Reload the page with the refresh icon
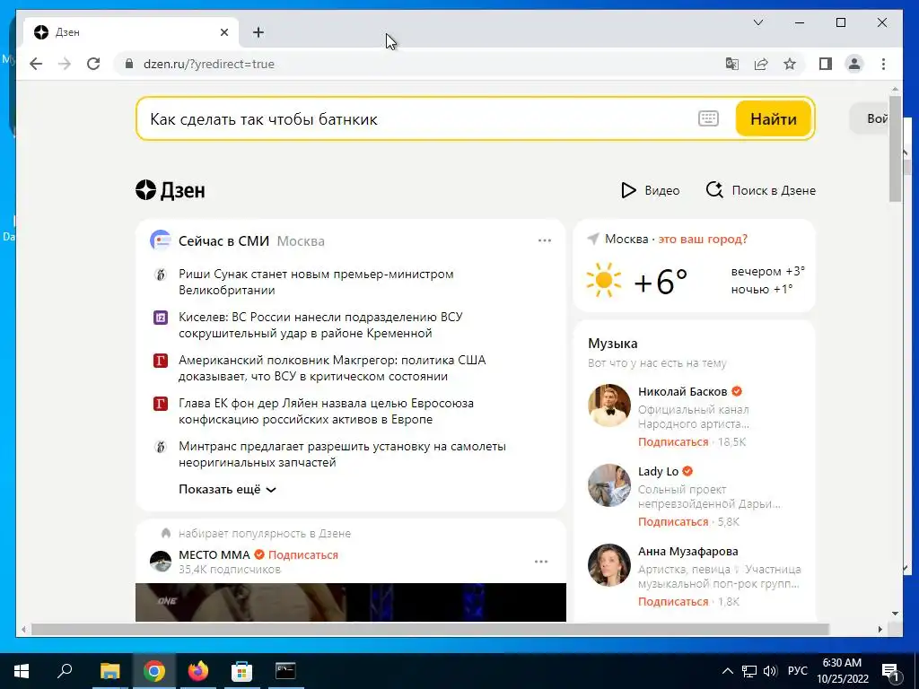 [x=93, y=64]
